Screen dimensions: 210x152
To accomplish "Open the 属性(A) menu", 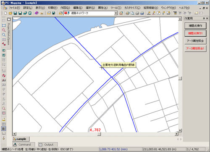I will pos(103,8).
